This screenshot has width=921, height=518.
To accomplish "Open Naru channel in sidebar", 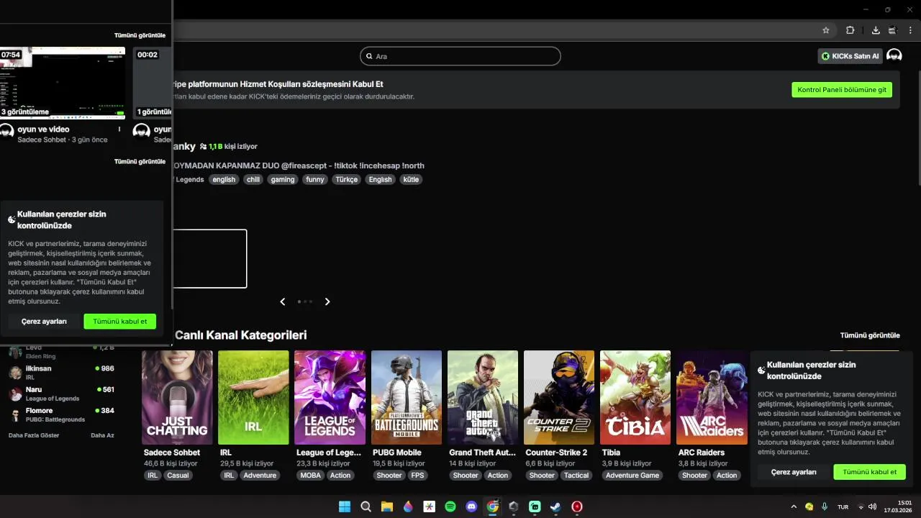I will pyautogui.click(x=61, y=394).
